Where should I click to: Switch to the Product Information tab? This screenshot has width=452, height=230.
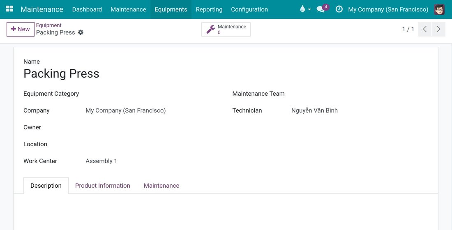[103, 186]
